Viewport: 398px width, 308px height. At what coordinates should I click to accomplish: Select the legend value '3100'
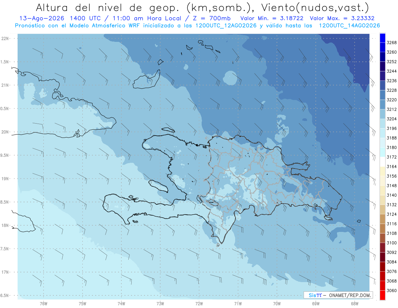(x=391, y=243)
